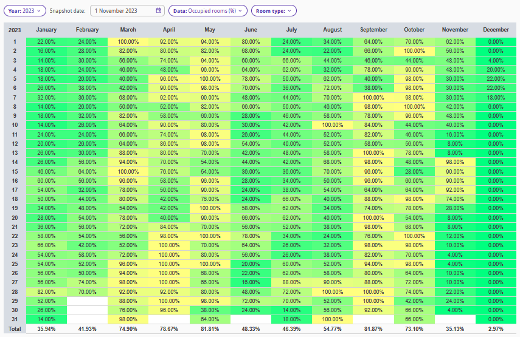Open the snapshot date calendar icon
520x337 pixels.
[x=159, y=10]
